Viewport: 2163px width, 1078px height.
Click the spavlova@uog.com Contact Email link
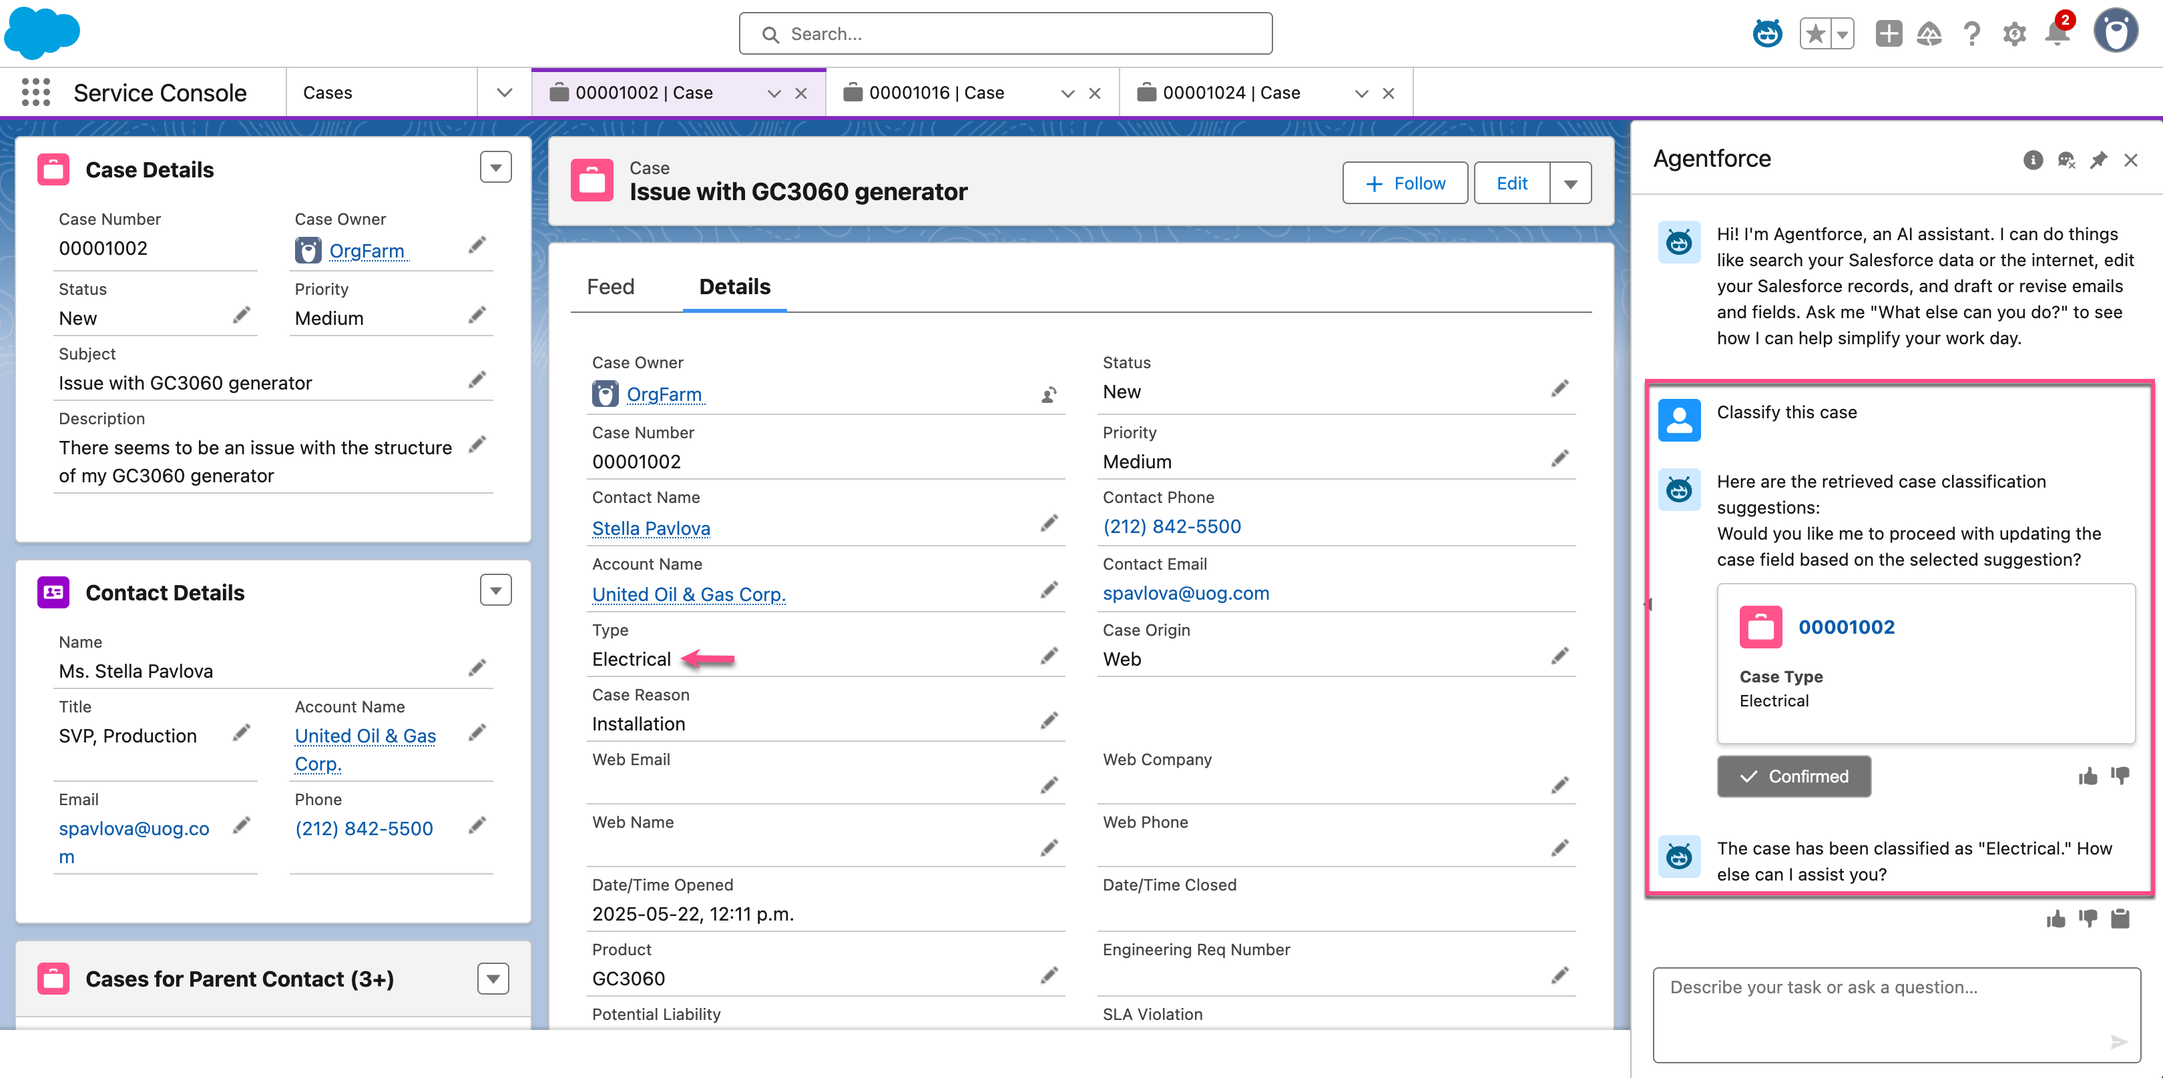[x=1186, y=593]
